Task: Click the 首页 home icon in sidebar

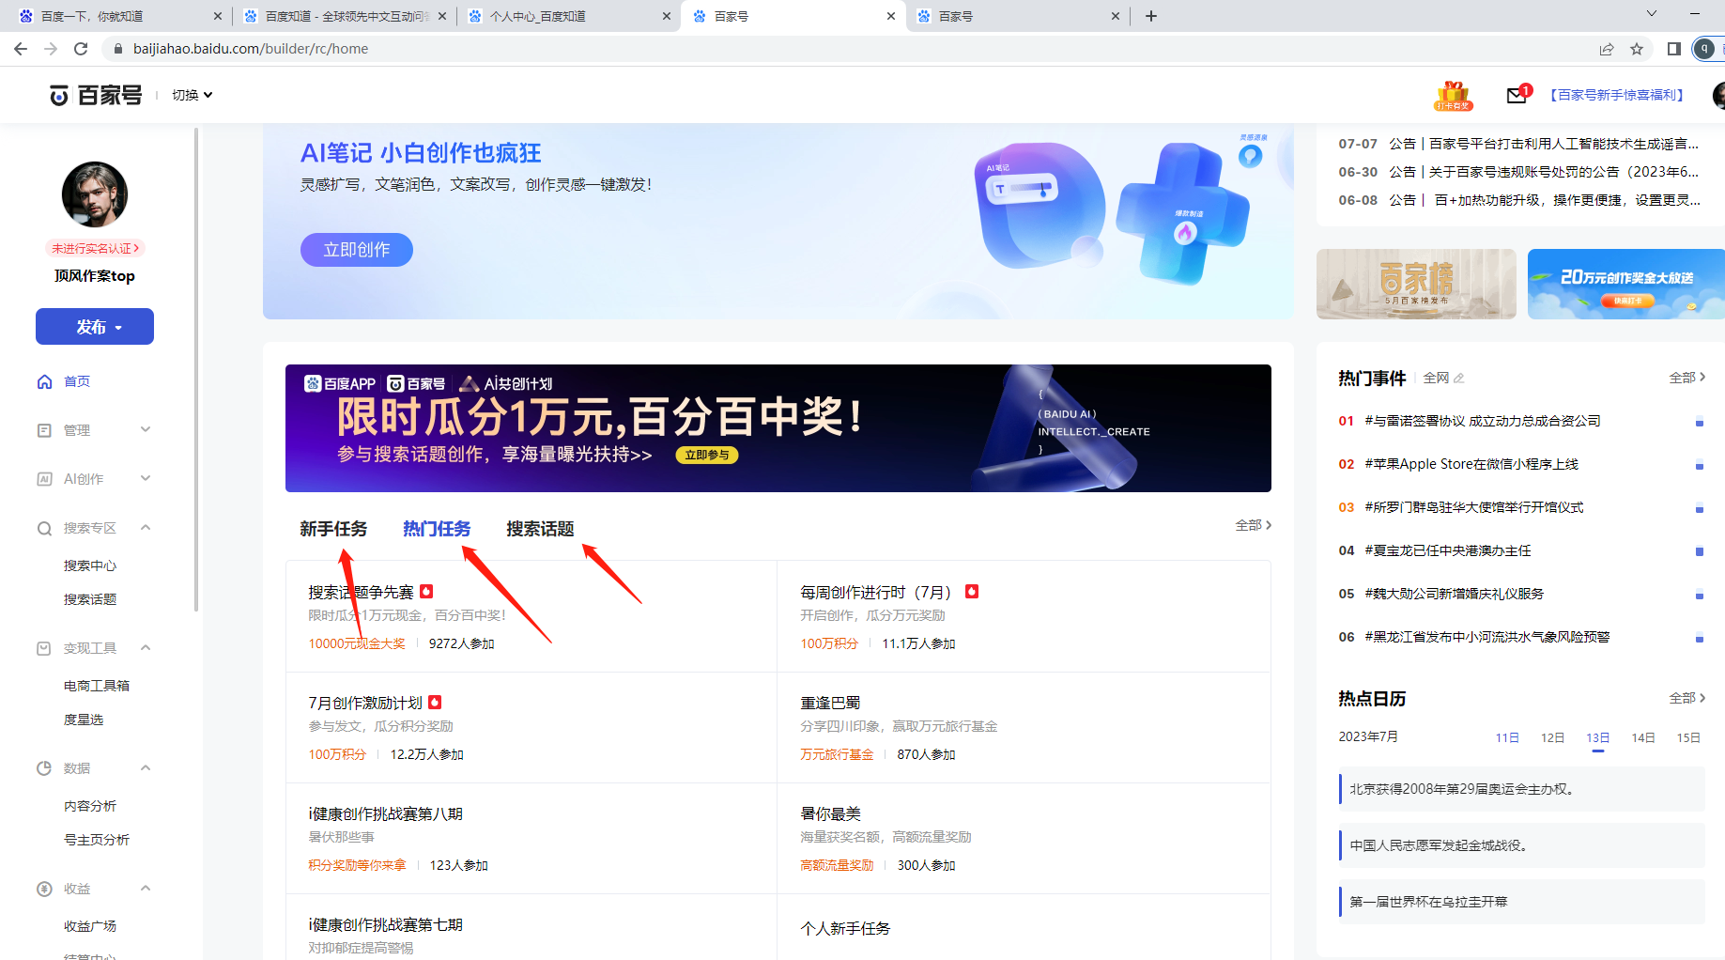Action: [44, 381]
